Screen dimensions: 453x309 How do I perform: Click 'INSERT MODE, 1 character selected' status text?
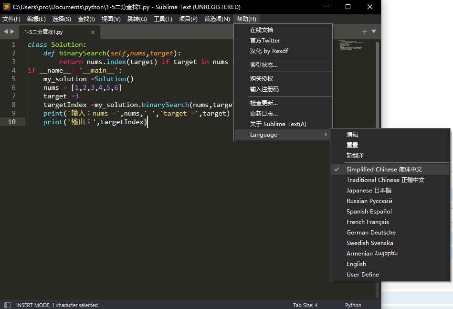point(57,305)
